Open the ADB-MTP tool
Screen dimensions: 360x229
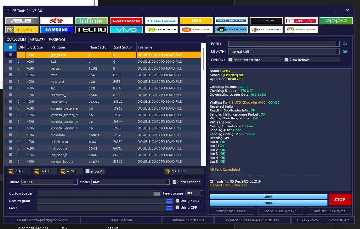click(161, 29)
